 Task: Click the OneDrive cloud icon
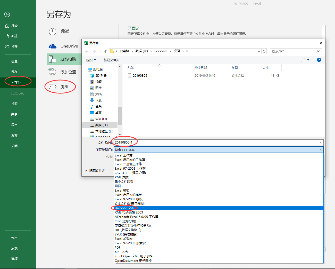(x=53, y=46)
